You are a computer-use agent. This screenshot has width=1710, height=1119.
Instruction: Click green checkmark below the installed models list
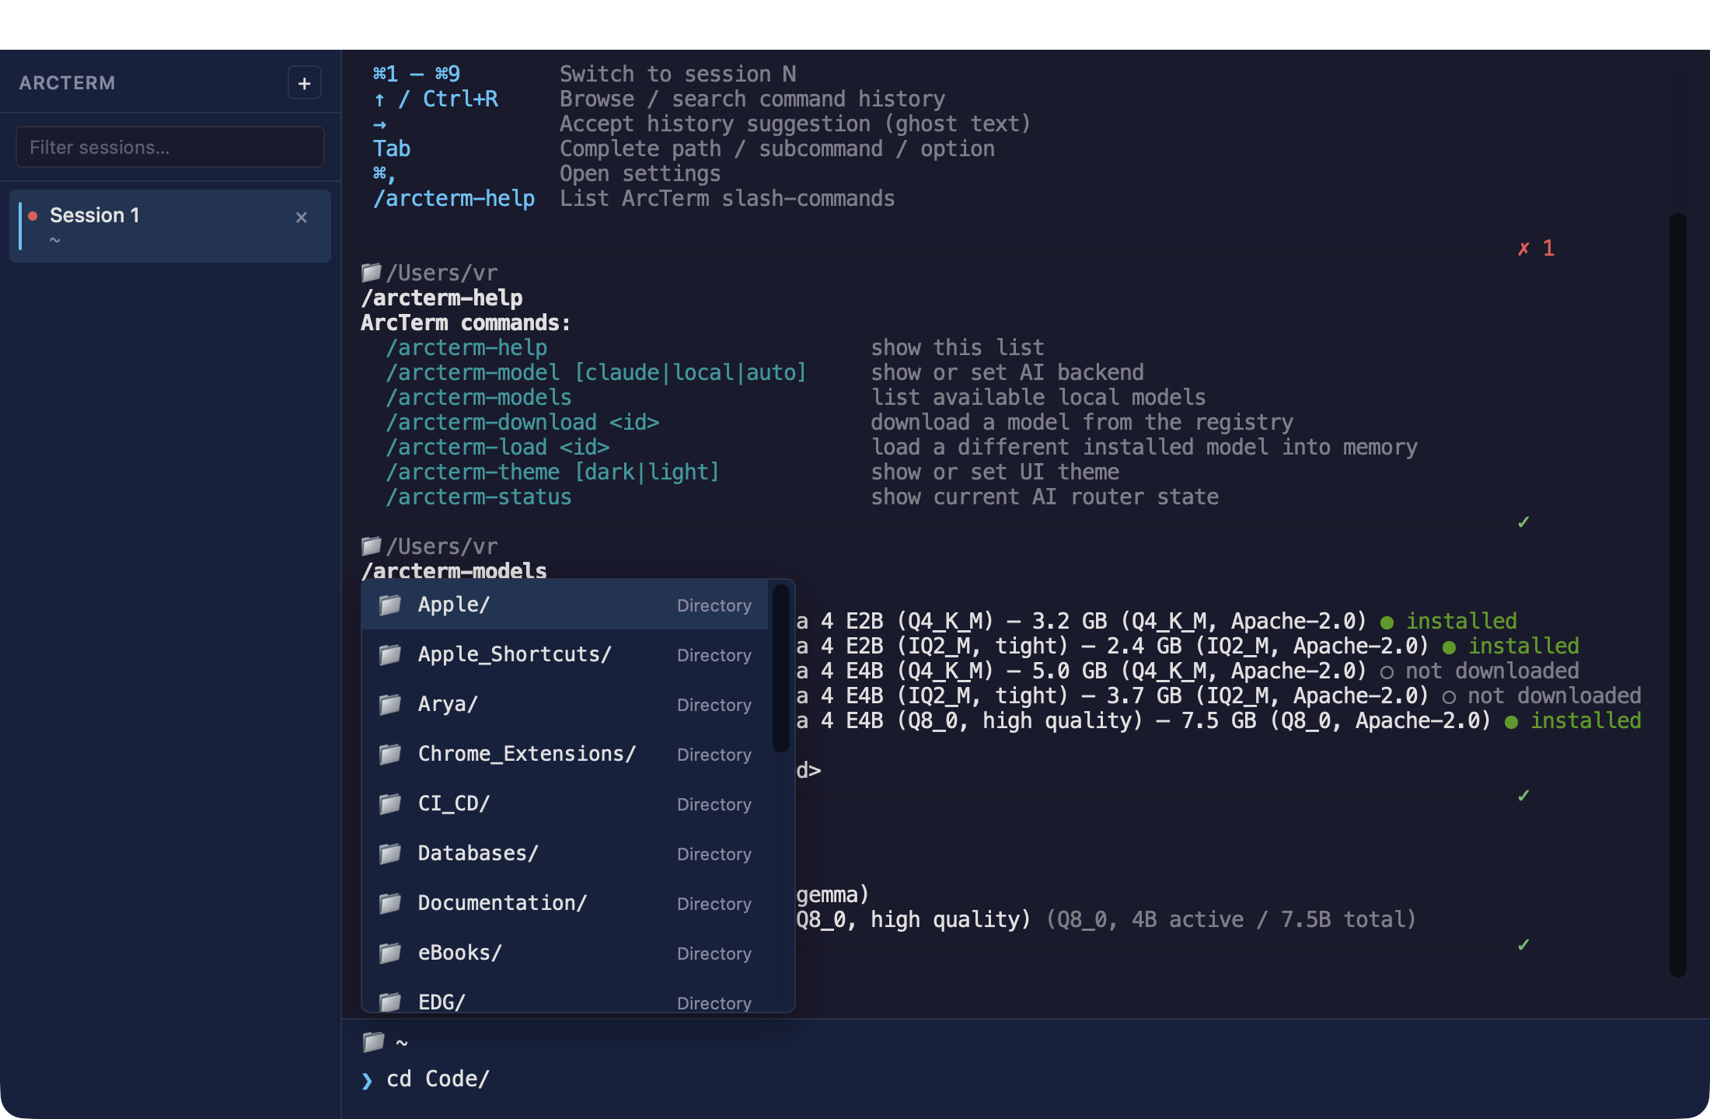(x=1523, y=796)
